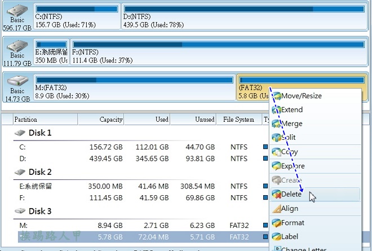Click the Disk 1 drive icon in list
The width and height of the screenshot is (372, 251).
pos(20,133)
